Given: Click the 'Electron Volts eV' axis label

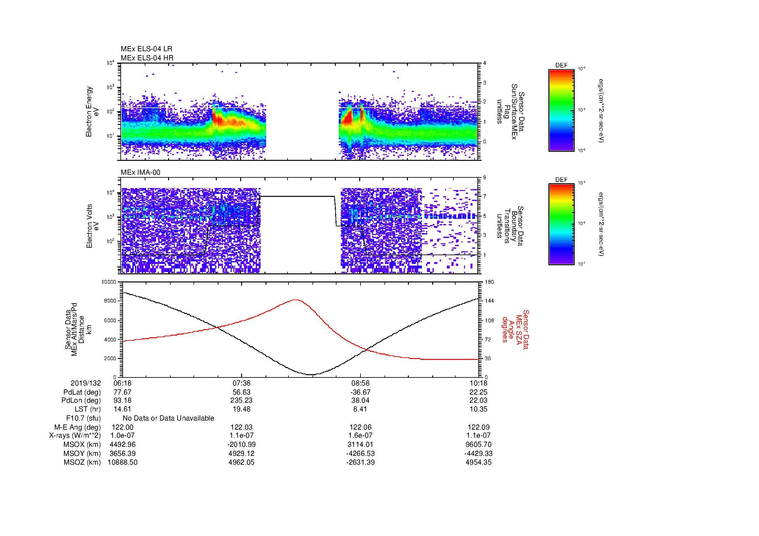Looking at the screenshot, I should tap(92, 226).
